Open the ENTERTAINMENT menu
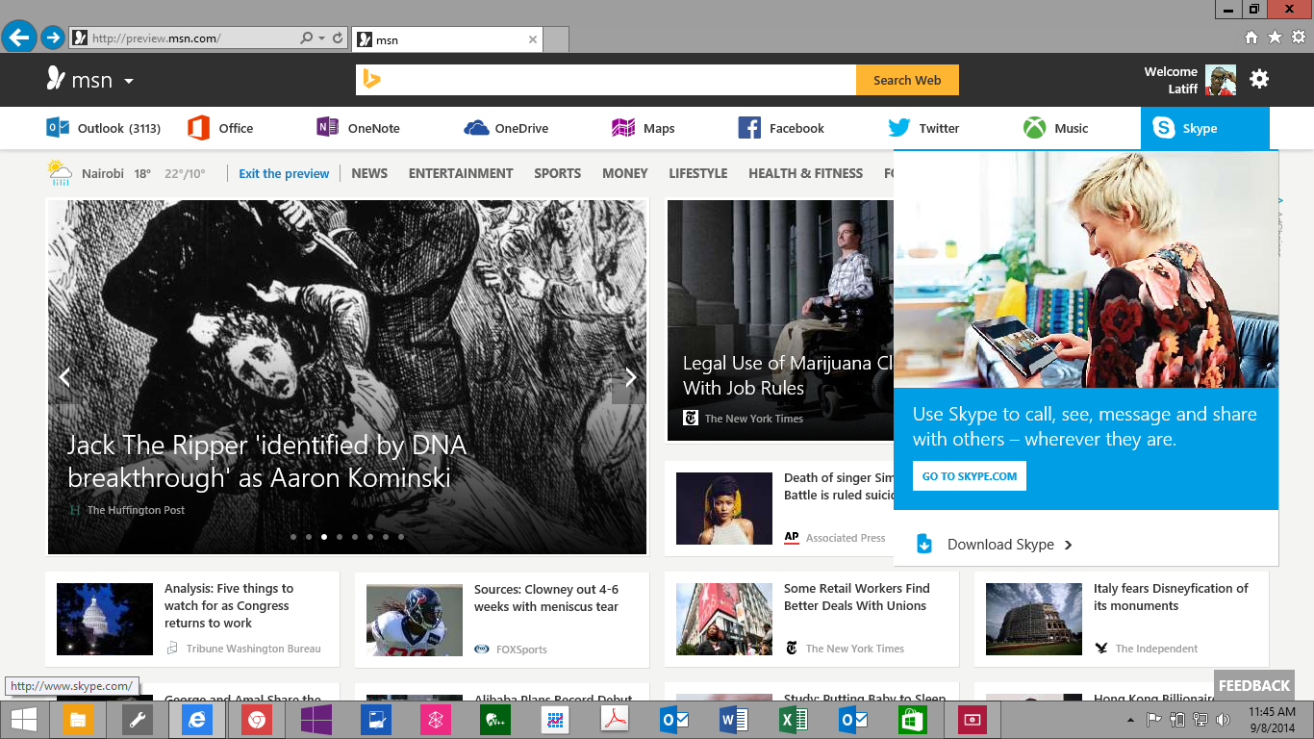 tap(461, 173)
